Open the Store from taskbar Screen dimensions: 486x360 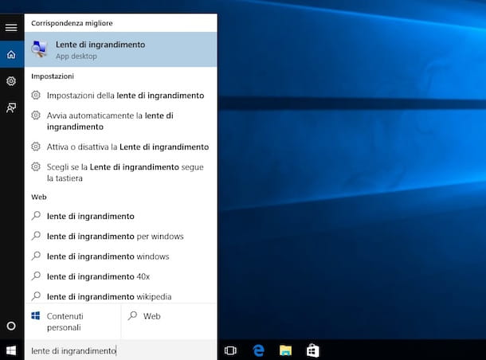313,350
